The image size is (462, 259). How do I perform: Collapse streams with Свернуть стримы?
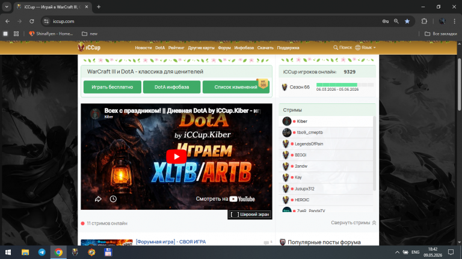pos(353,223)
